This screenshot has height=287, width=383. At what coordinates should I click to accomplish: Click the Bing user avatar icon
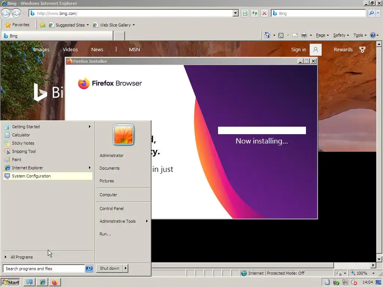(x=316, y=50)
